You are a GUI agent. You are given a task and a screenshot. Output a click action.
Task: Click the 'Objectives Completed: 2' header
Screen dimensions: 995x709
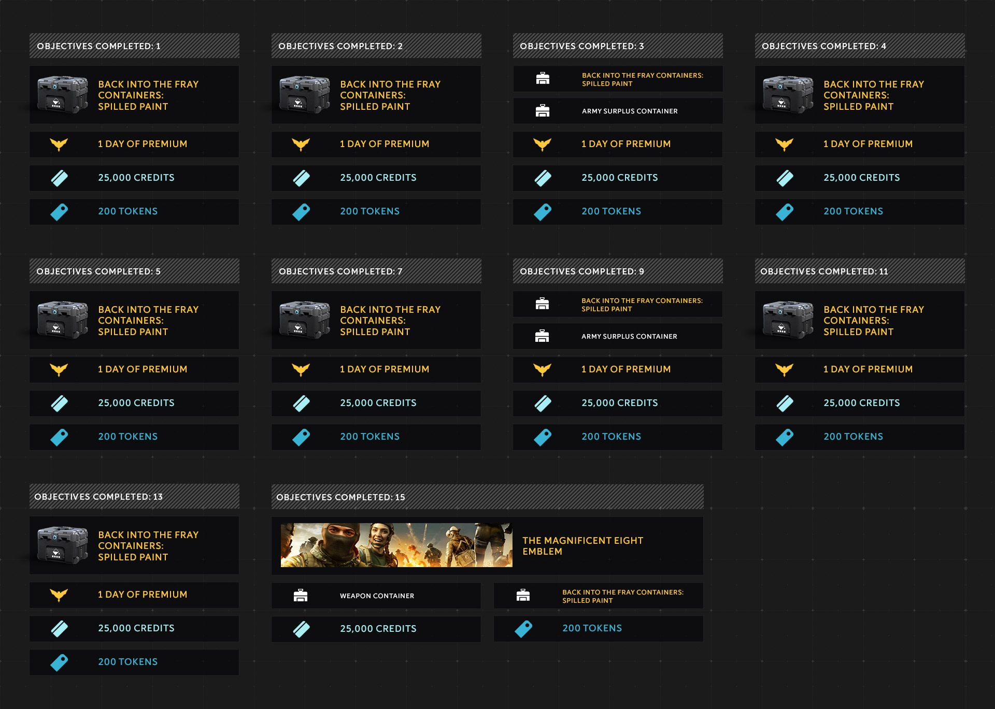[376, 46]
